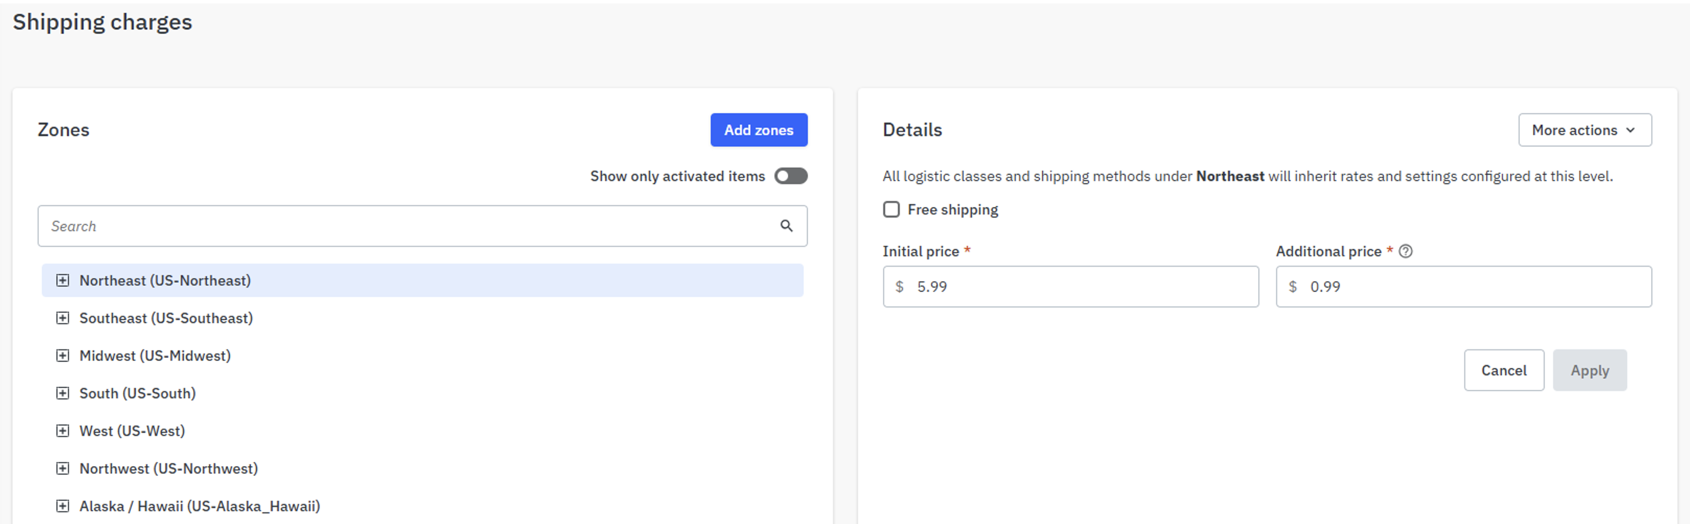Expand the Northeast zone plus icon
The height and width of the screenshot is (524, 1690).
coord(63,281)
